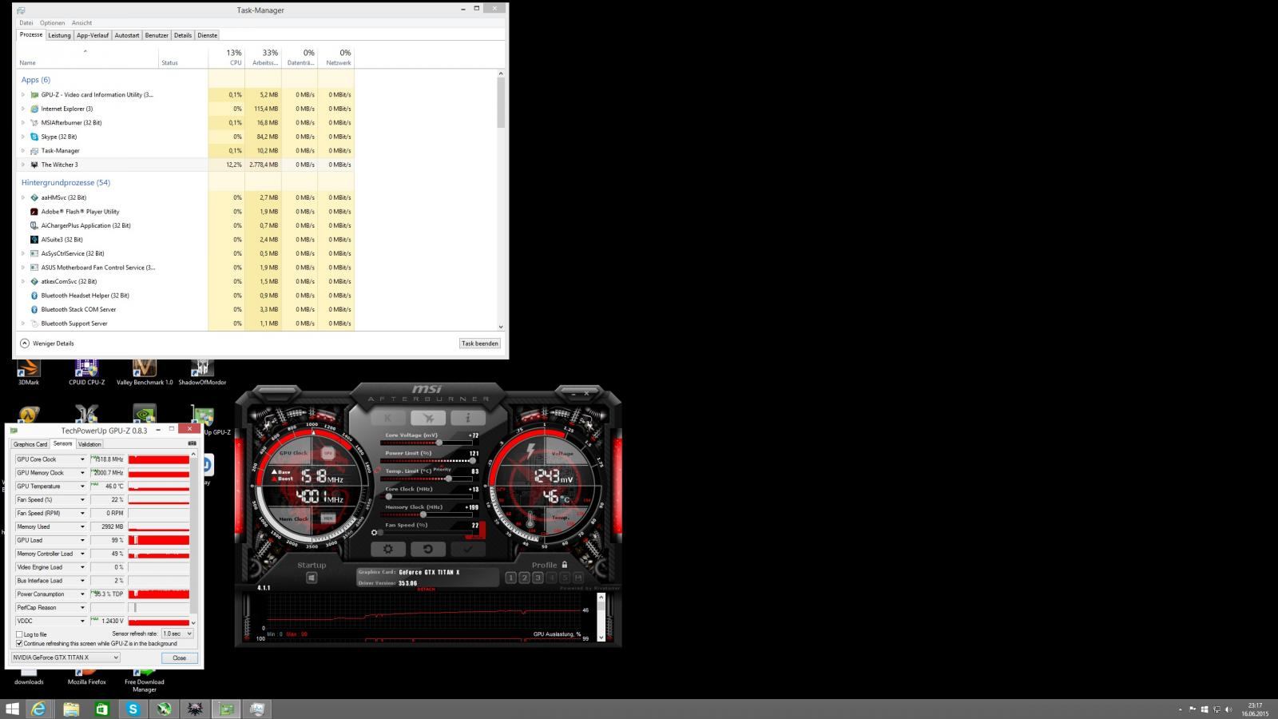The width and height of the screenshot is (1278, 719).
Task: Open Skype from the taskbar
Action: (x=133, y=709)
